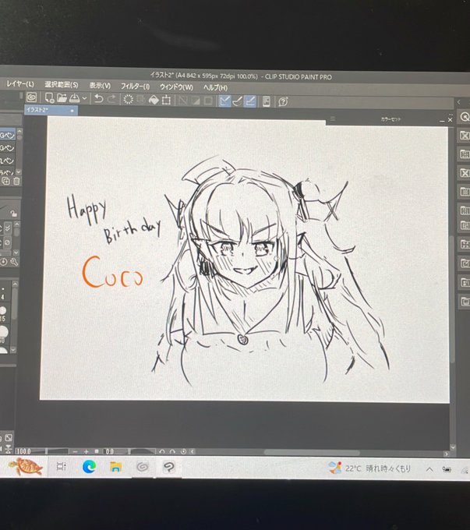Toggle the Snap to Special Ruler icon

[238, 101]
